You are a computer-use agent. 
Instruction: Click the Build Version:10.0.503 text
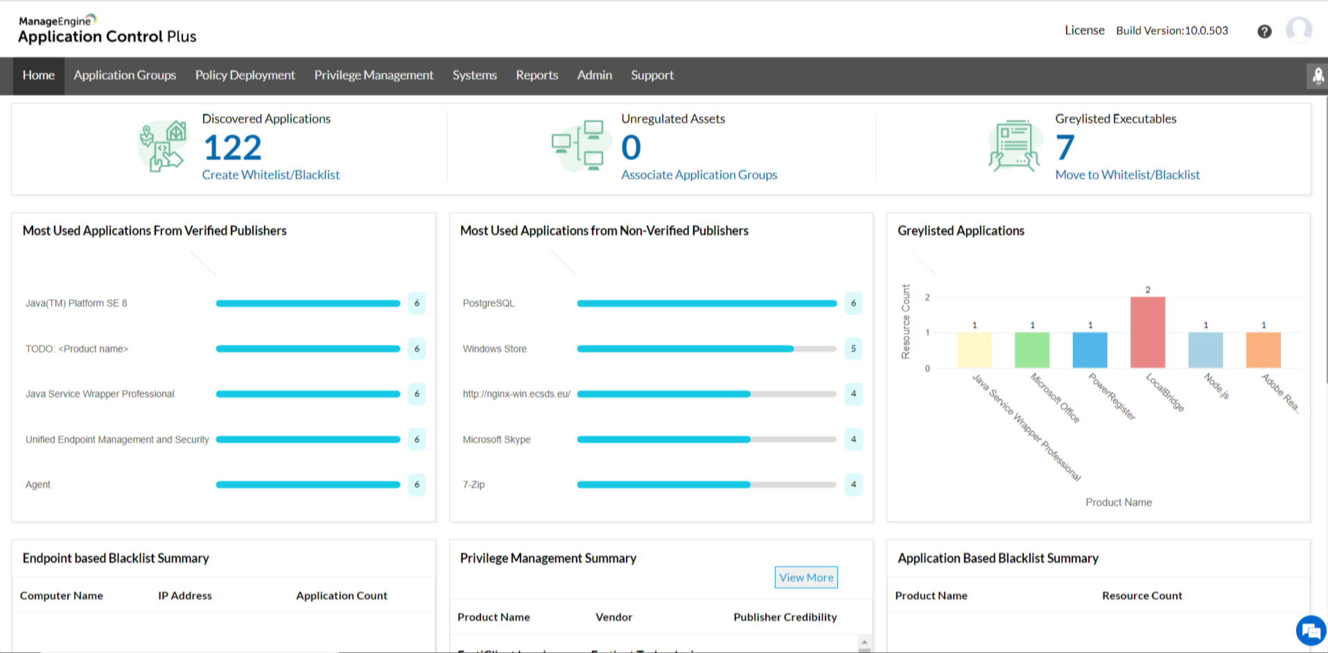[1172, 30]
